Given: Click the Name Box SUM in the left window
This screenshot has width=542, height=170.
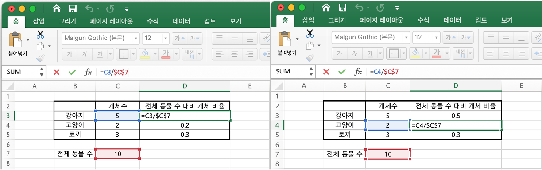Looking at the screenshot, I should coord(20,72).
